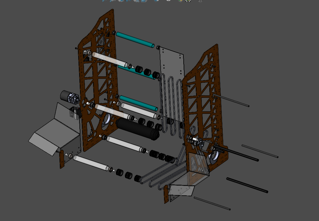Open View Settings at toolbar's right end
Screen dimensions: 319x221
coord(200,1)
